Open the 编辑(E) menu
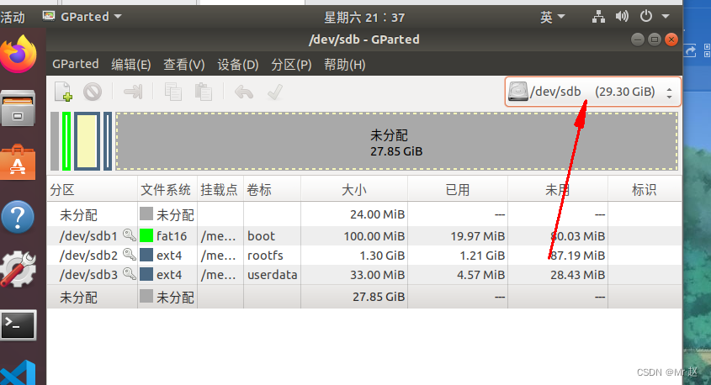Screen dimensions: 711x385 [131, 65]
